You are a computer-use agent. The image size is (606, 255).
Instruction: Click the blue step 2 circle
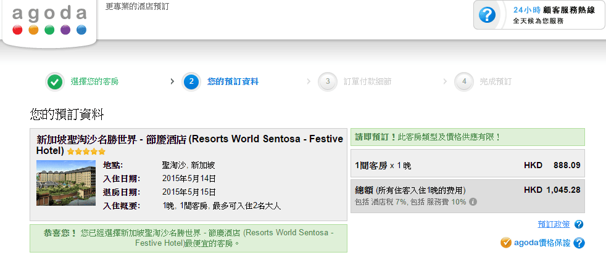pyautogui.click(x=191, y=81)
